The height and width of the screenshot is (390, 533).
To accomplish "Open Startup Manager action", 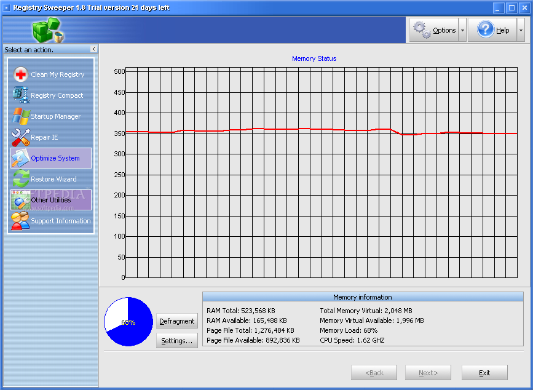I will 52,116.
